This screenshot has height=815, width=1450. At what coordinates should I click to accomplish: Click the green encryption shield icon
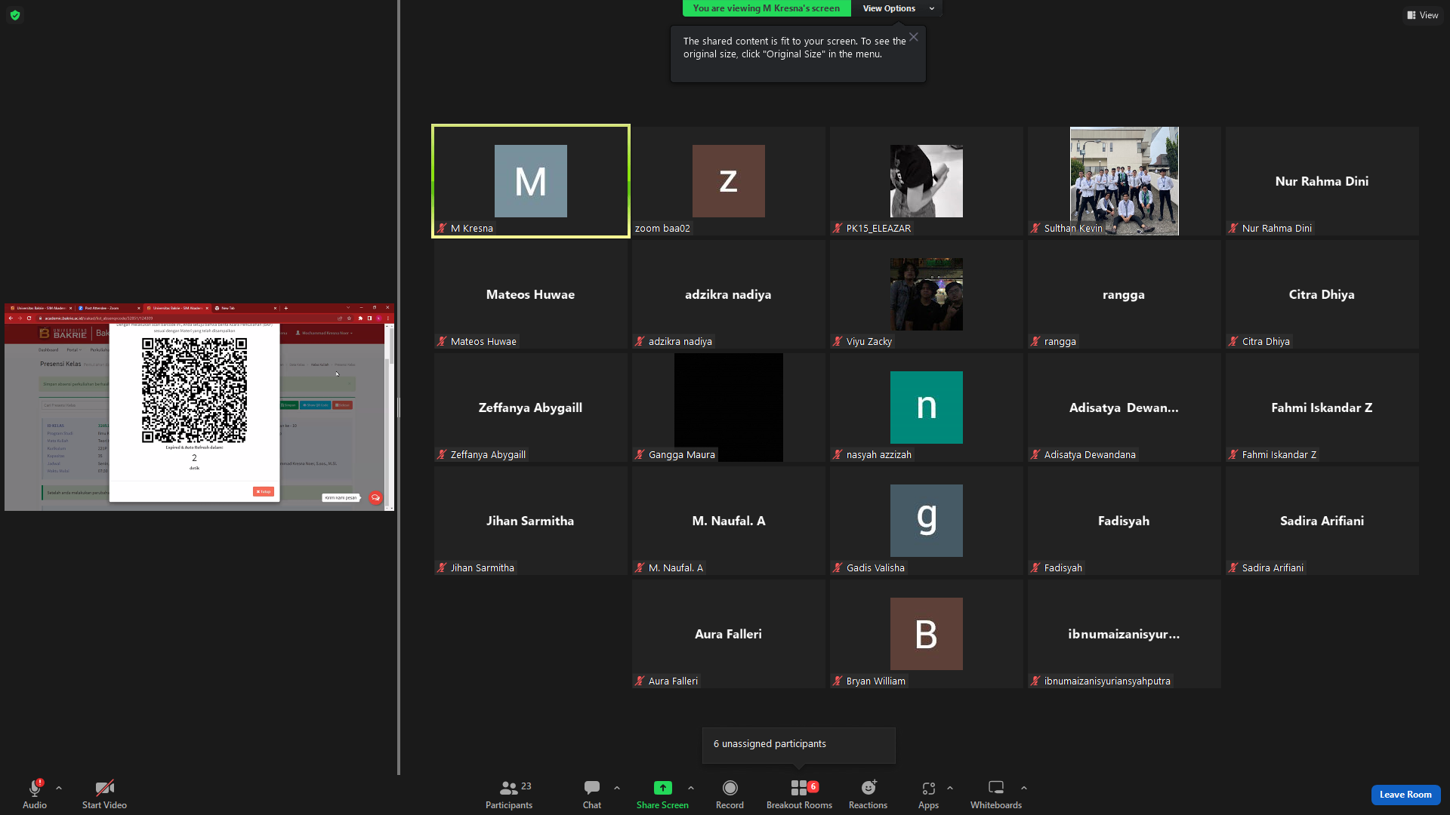tap(15, 15)
